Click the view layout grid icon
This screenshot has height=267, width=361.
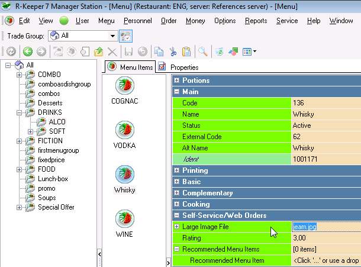click(247, 52)
